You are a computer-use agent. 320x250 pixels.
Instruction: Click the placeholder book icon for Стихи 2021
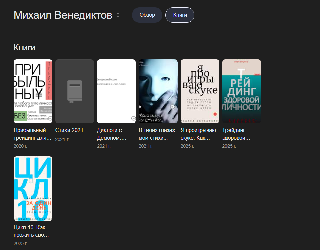pyautogui.click(x=74, y=91)
